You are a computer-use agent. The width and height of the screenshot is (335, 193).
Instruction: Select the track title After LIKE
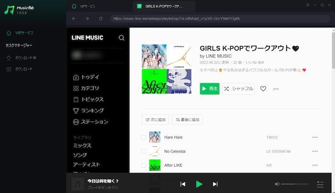(173, 165)
